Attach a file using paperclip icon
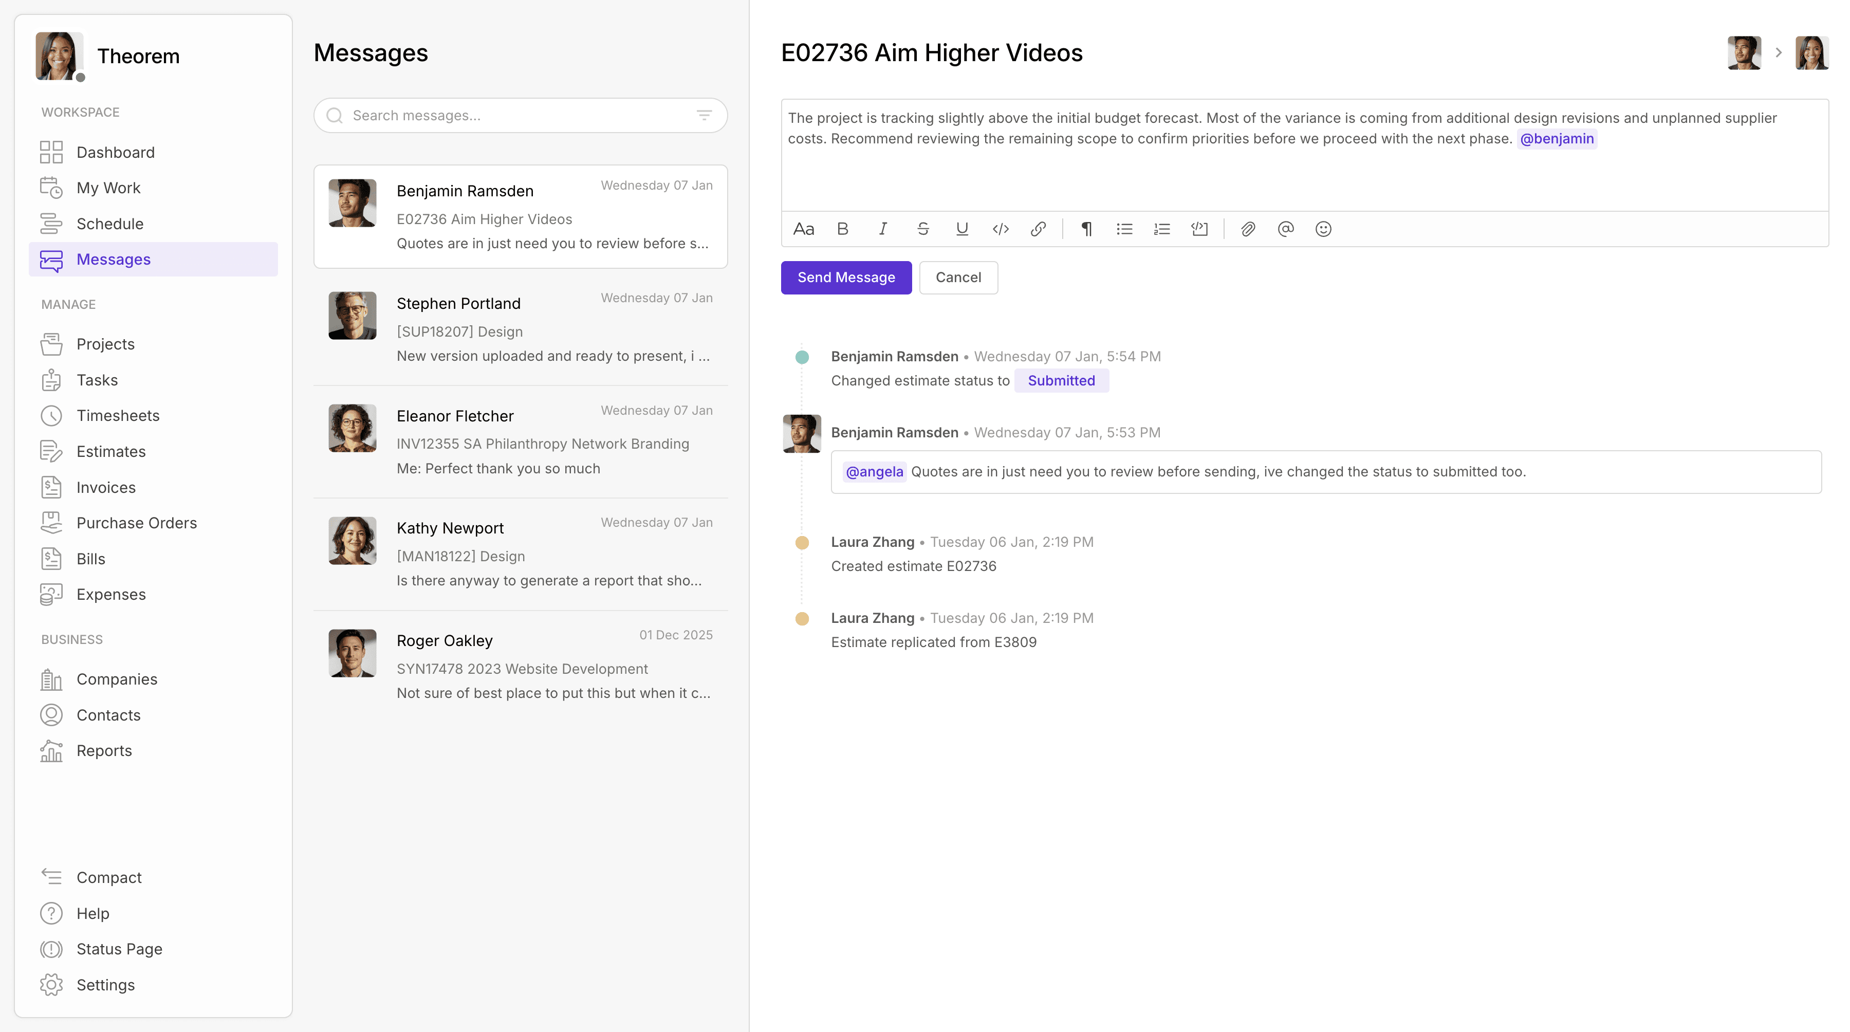The height and width of the screenshot is (1032, 1850). (x=1248, y=229)
